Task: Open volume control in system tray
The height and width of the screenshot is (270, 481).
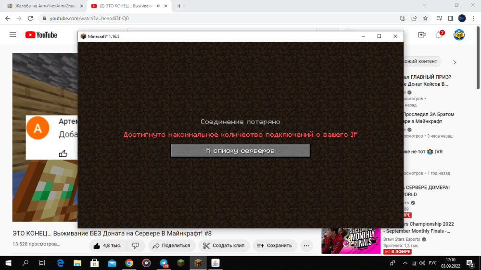Action: (x=422, y=263)
